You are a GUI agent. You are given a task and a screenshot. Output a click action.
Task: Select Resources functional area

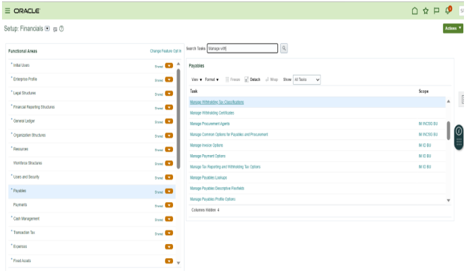click(x=20, y=149)
